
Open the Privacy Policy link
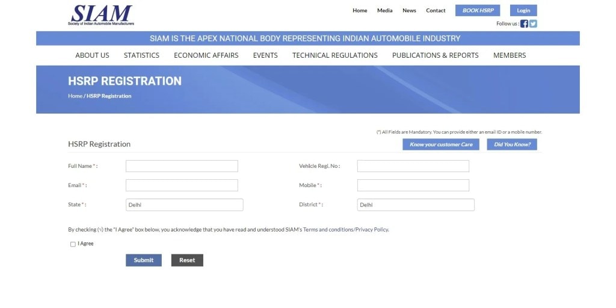372,229
